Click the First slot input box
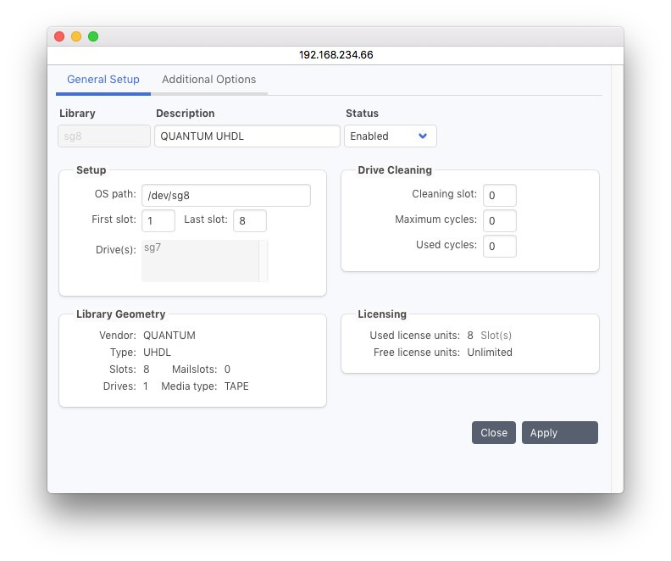 pyautogui.click(x=158, y=221)
